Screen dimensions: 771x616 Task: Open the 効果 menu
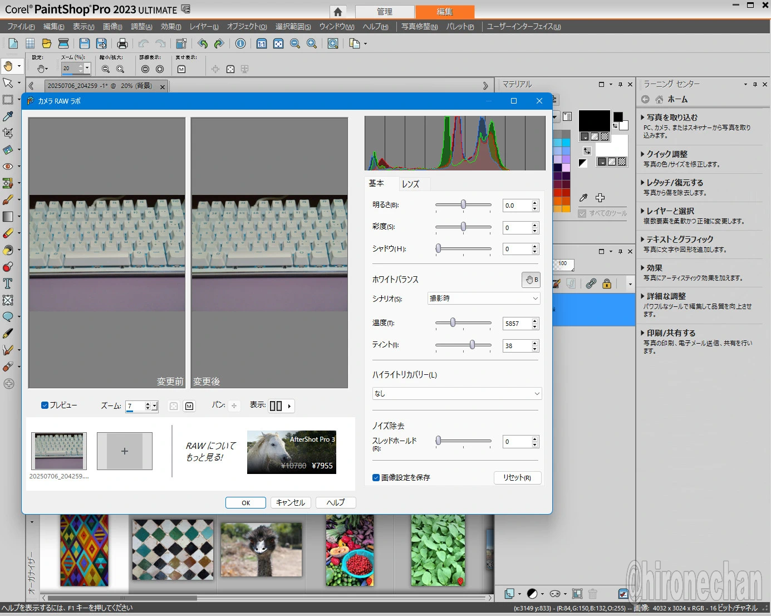pyautogui.click(x=171, y=26)
